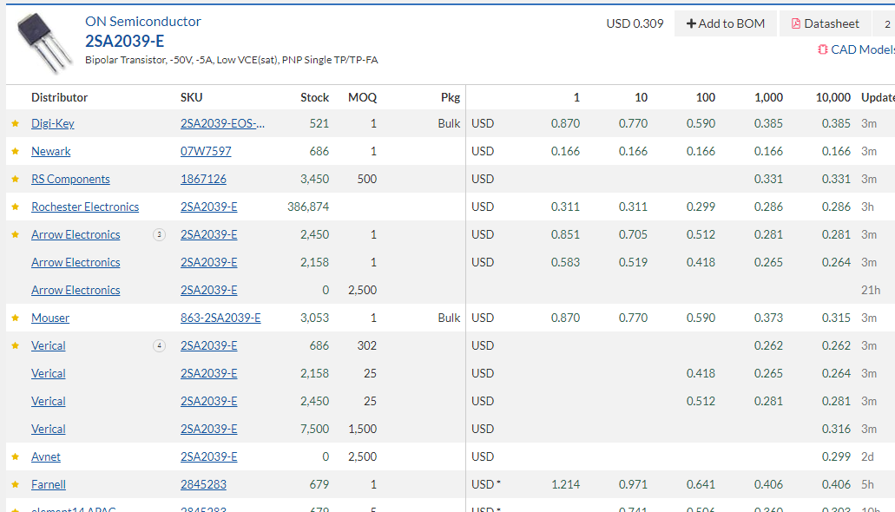Click the Stock column header
The height and width of the screenshot is (512, 895).
[314, 97]
